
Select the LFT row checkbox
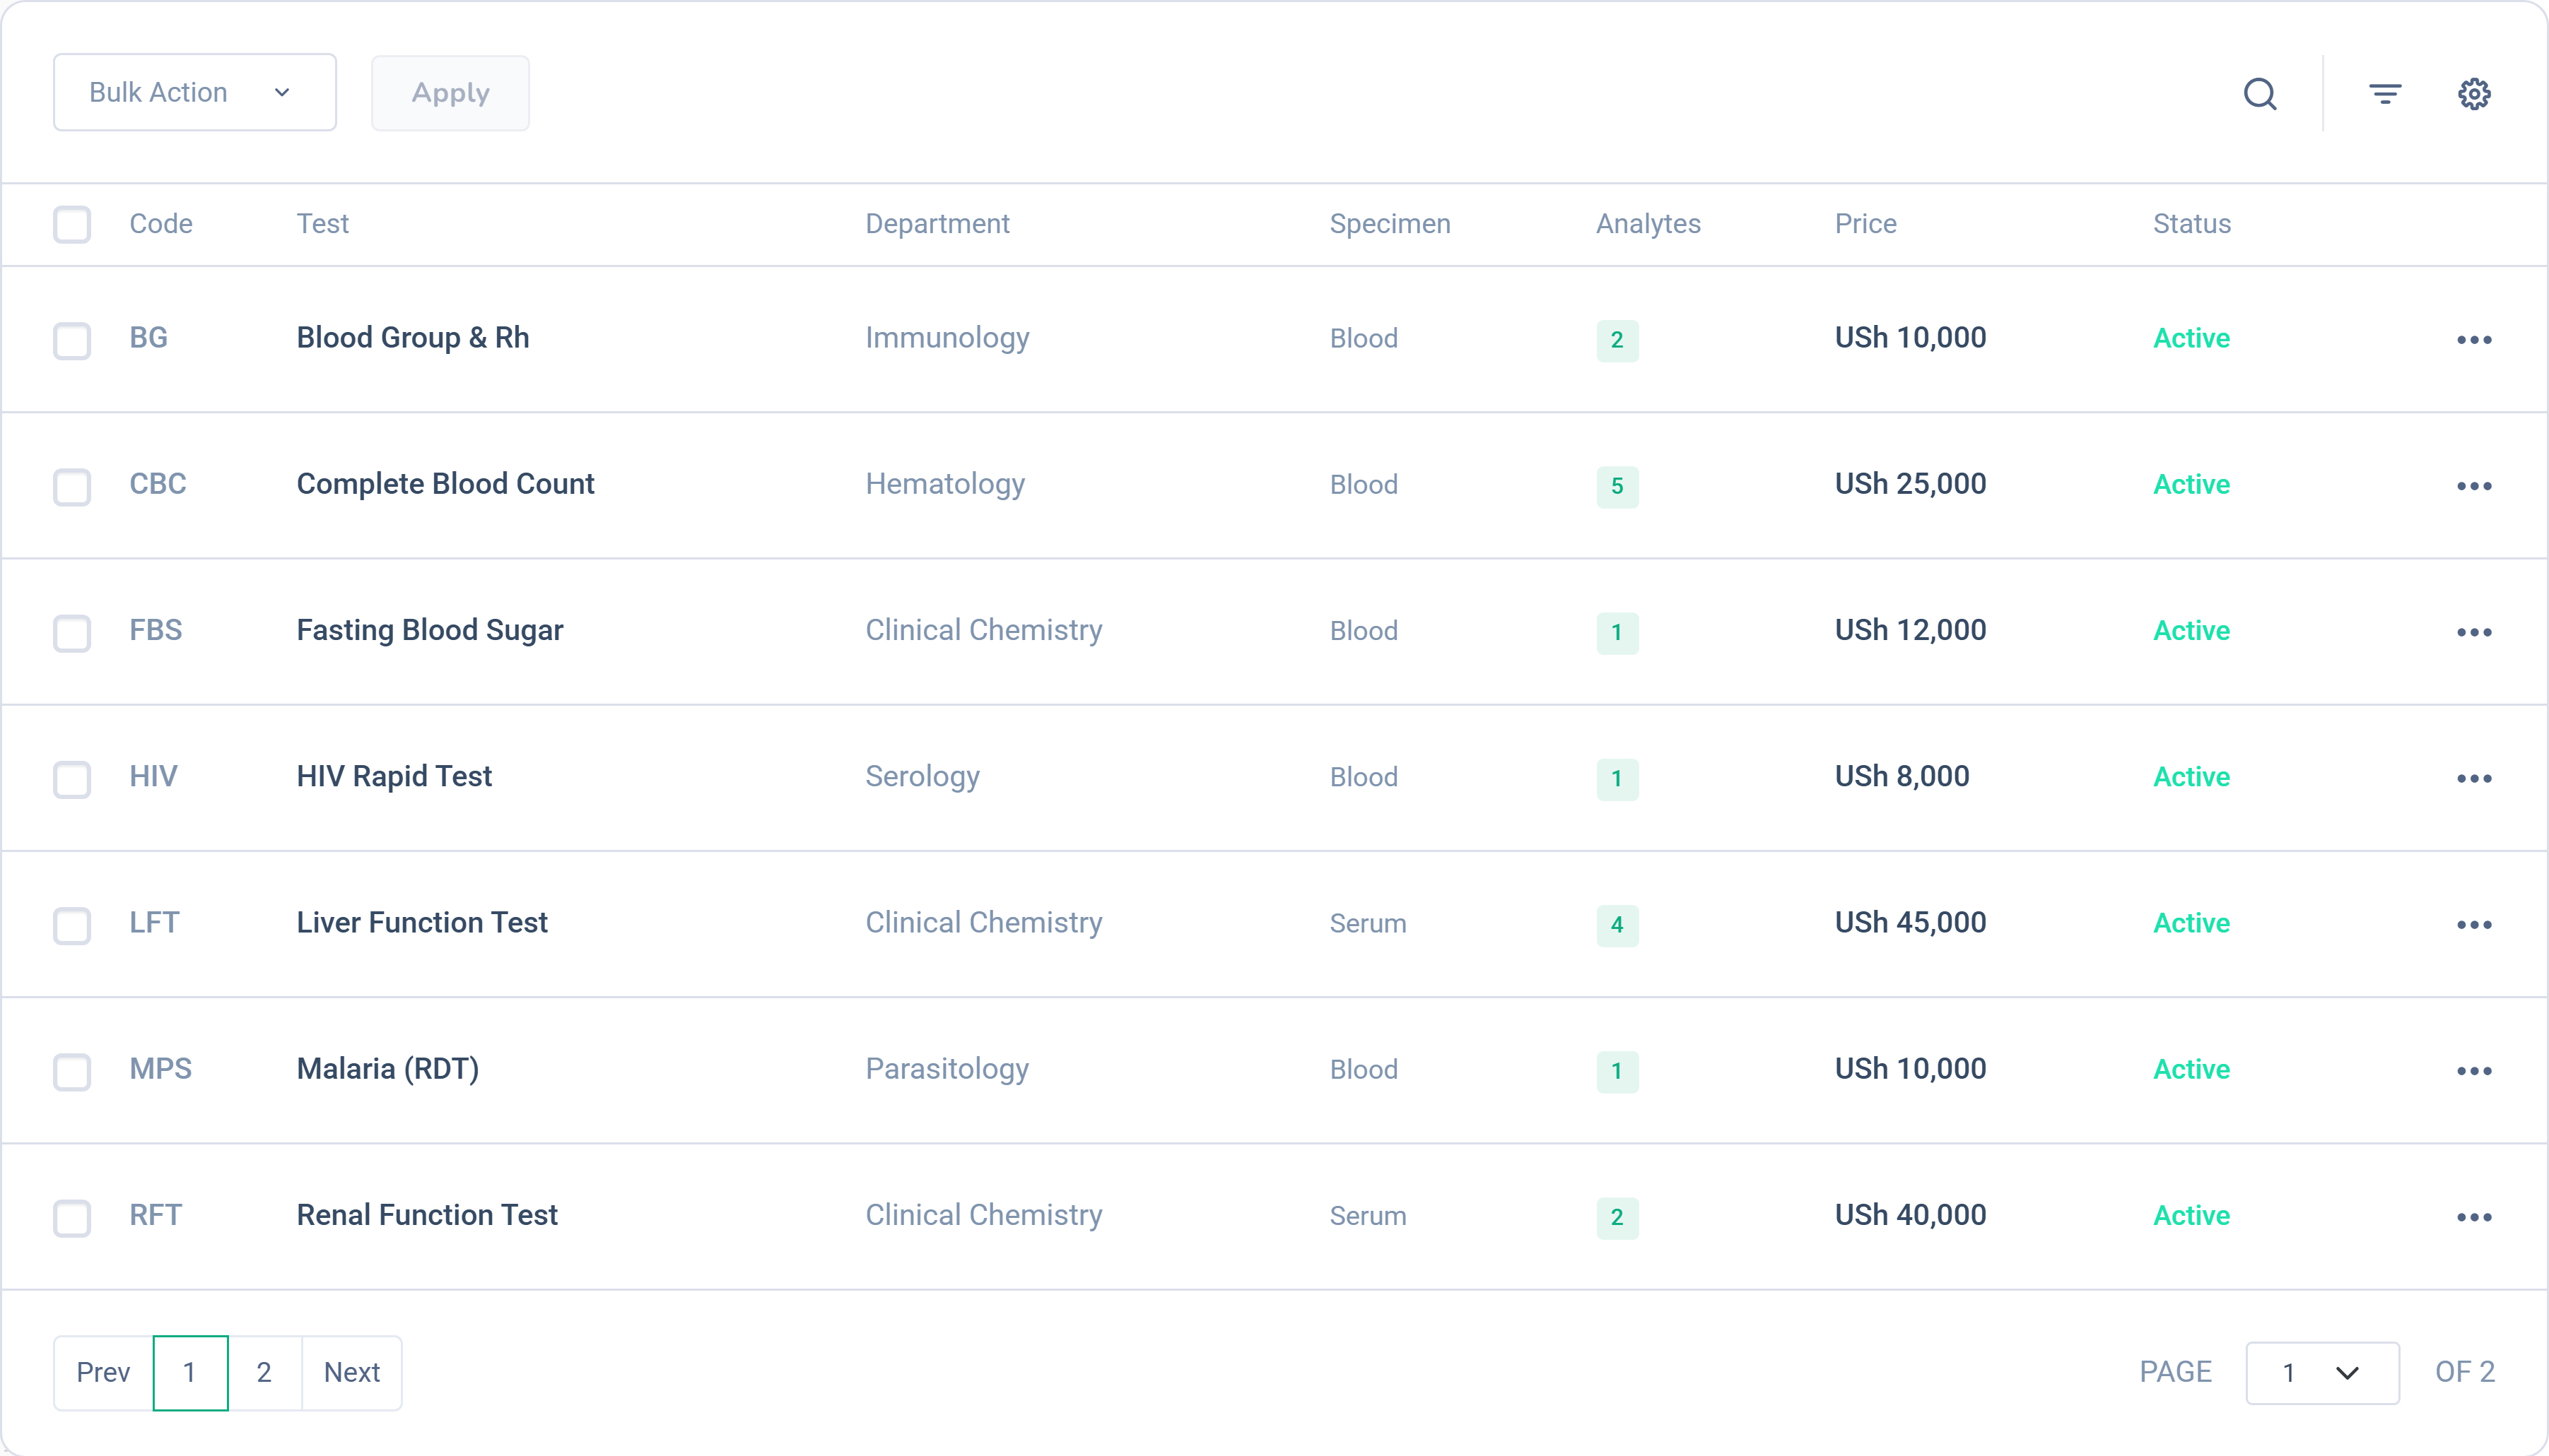72,925
